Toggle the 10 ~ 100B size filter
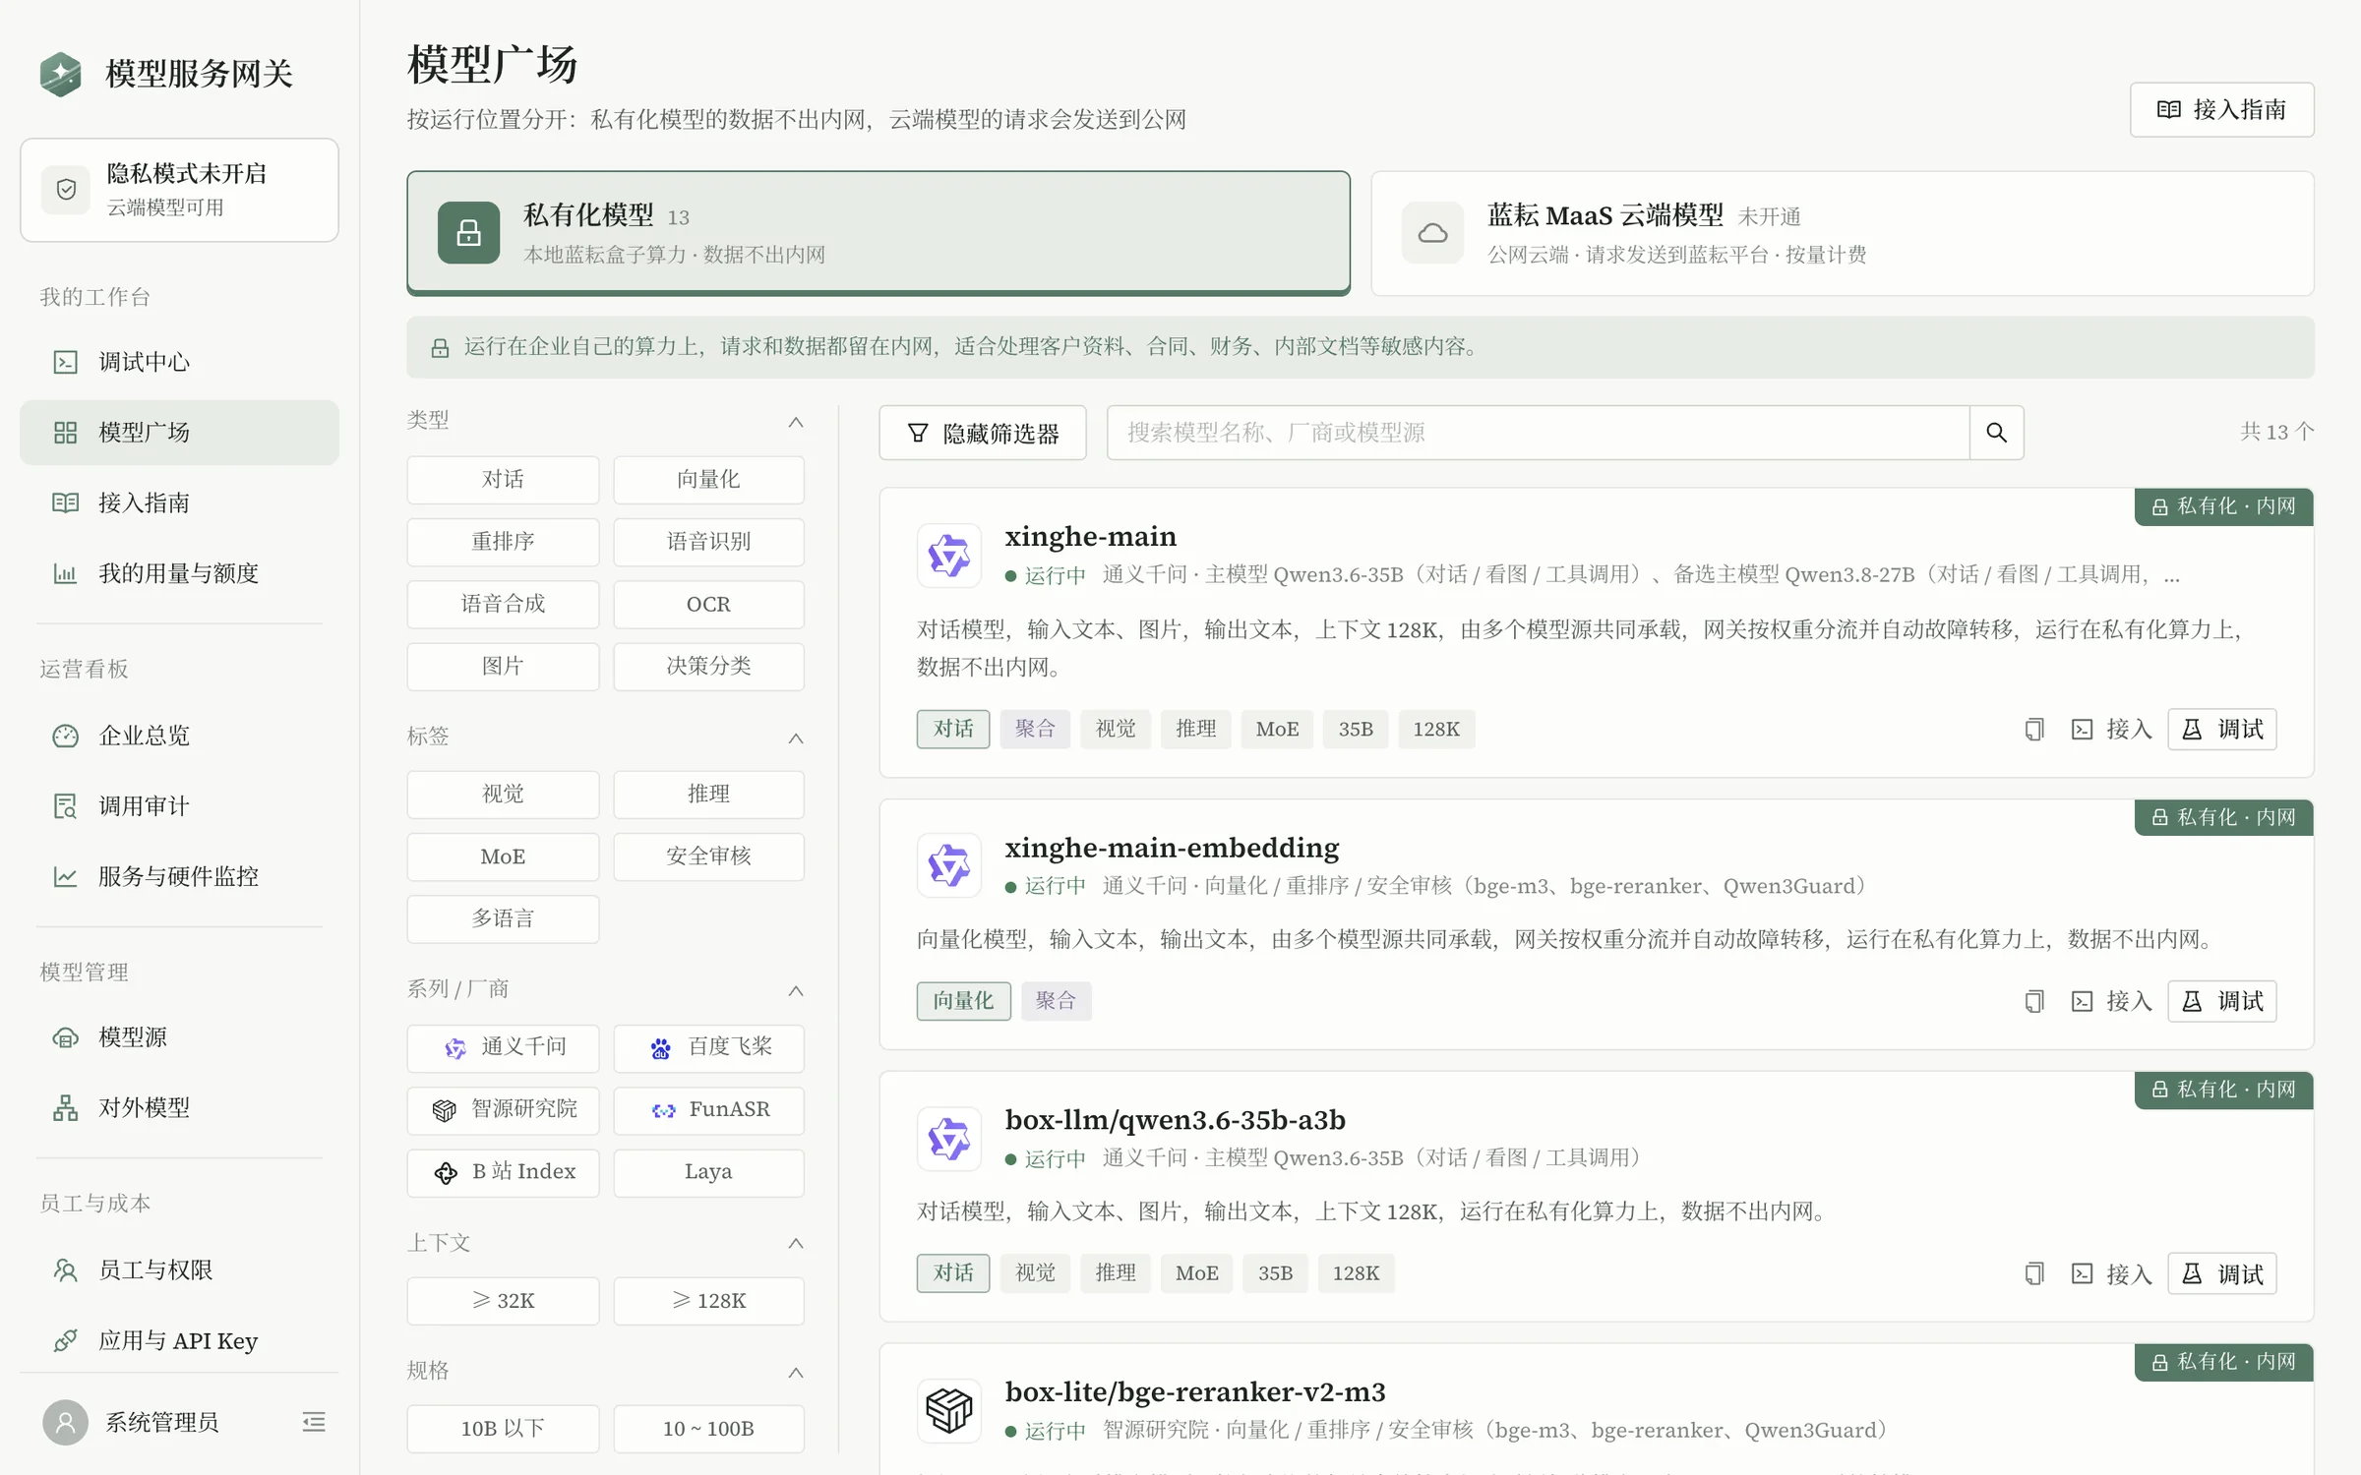This screenshot has height=1475, width=2361. 708,1429
